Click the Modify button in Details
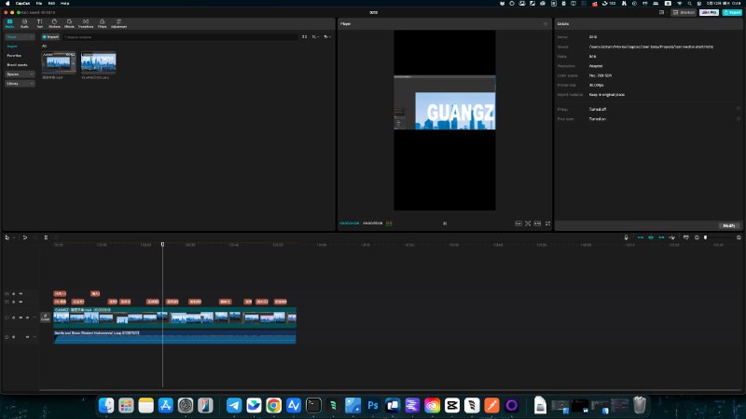Viewport: 746px width, 419px height. [729, 225]
